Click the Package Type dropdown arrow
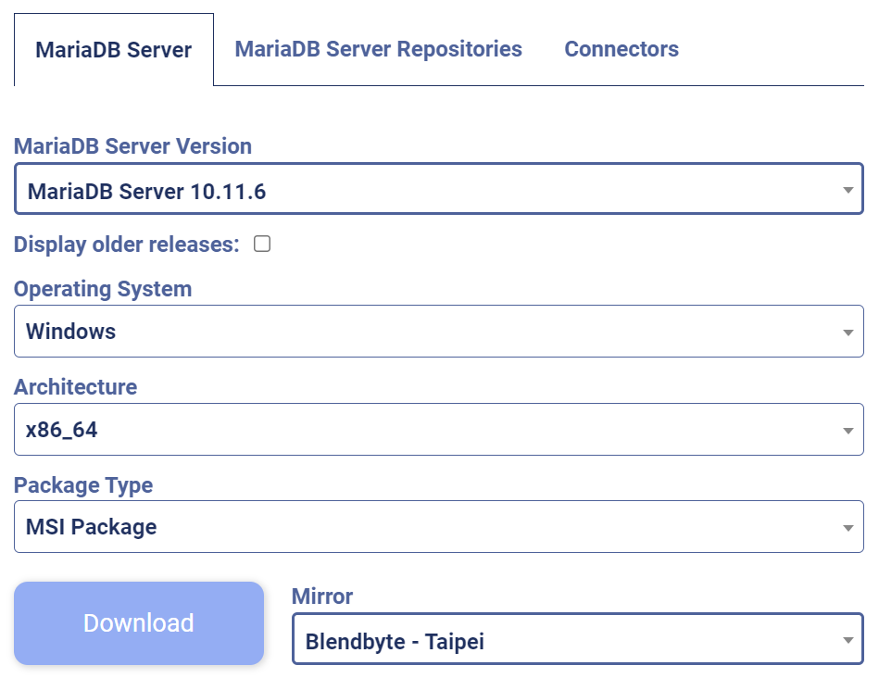 [x=848, y=526]
